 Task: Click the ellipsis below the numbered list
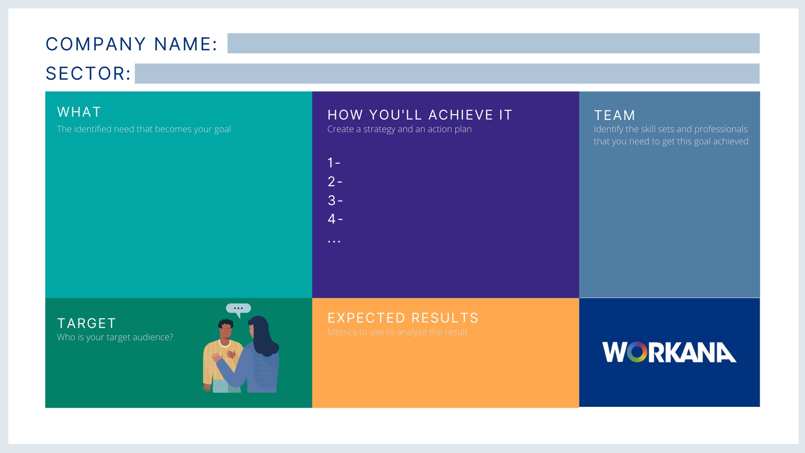pos(334,241)
